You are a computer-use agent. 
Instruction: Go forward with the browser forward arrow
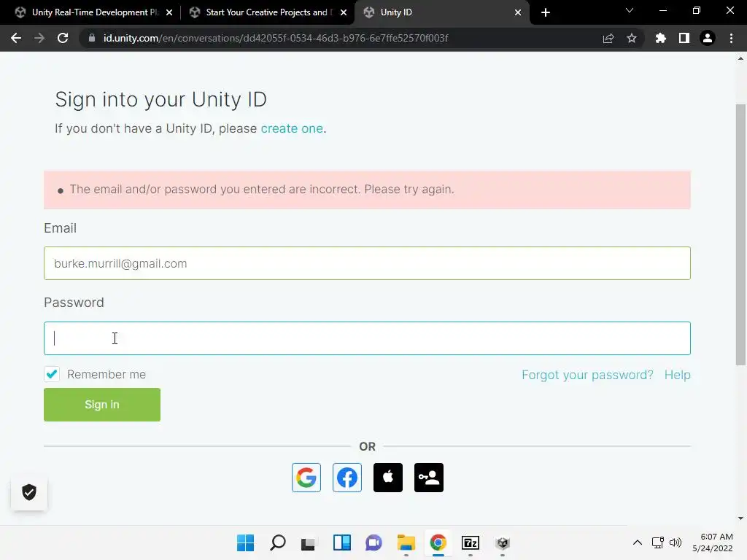coord(39,38)
